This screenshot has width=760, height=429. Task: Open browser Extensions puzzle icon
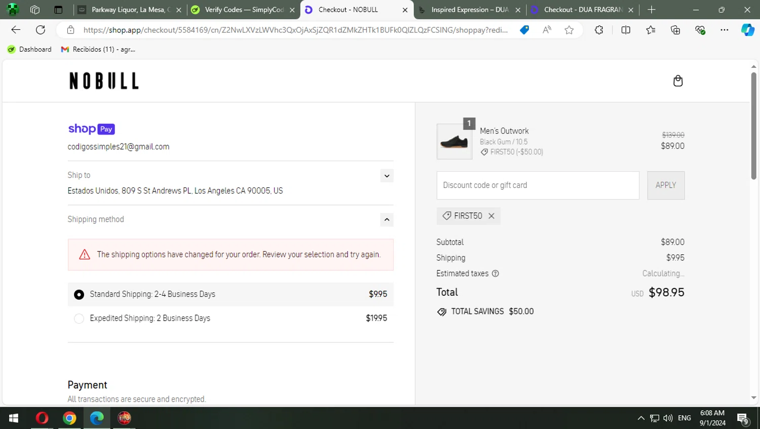599,30
